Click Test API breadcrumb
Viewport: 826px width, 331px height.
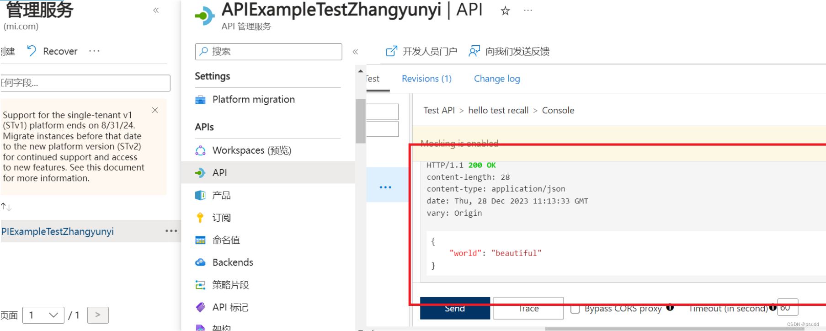439,110
